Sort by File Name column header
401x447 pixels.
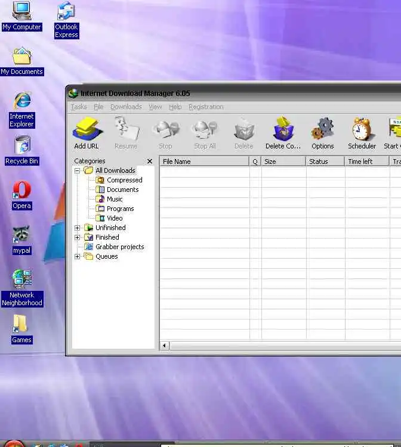point(204,162)
